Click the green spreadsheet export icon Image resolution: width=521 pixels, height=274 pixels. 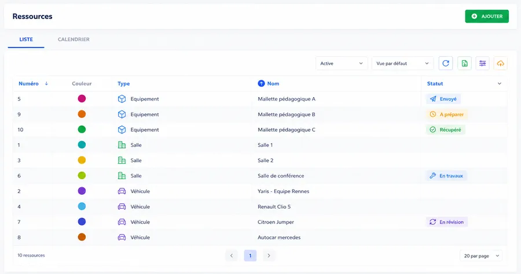pyautogui.click(x=464, y=64)
